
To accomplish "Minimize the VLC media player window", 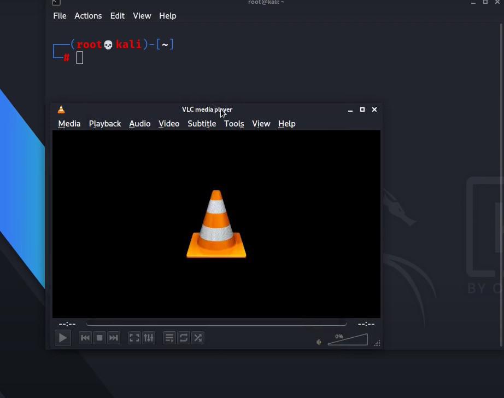I will coord(350,110).
